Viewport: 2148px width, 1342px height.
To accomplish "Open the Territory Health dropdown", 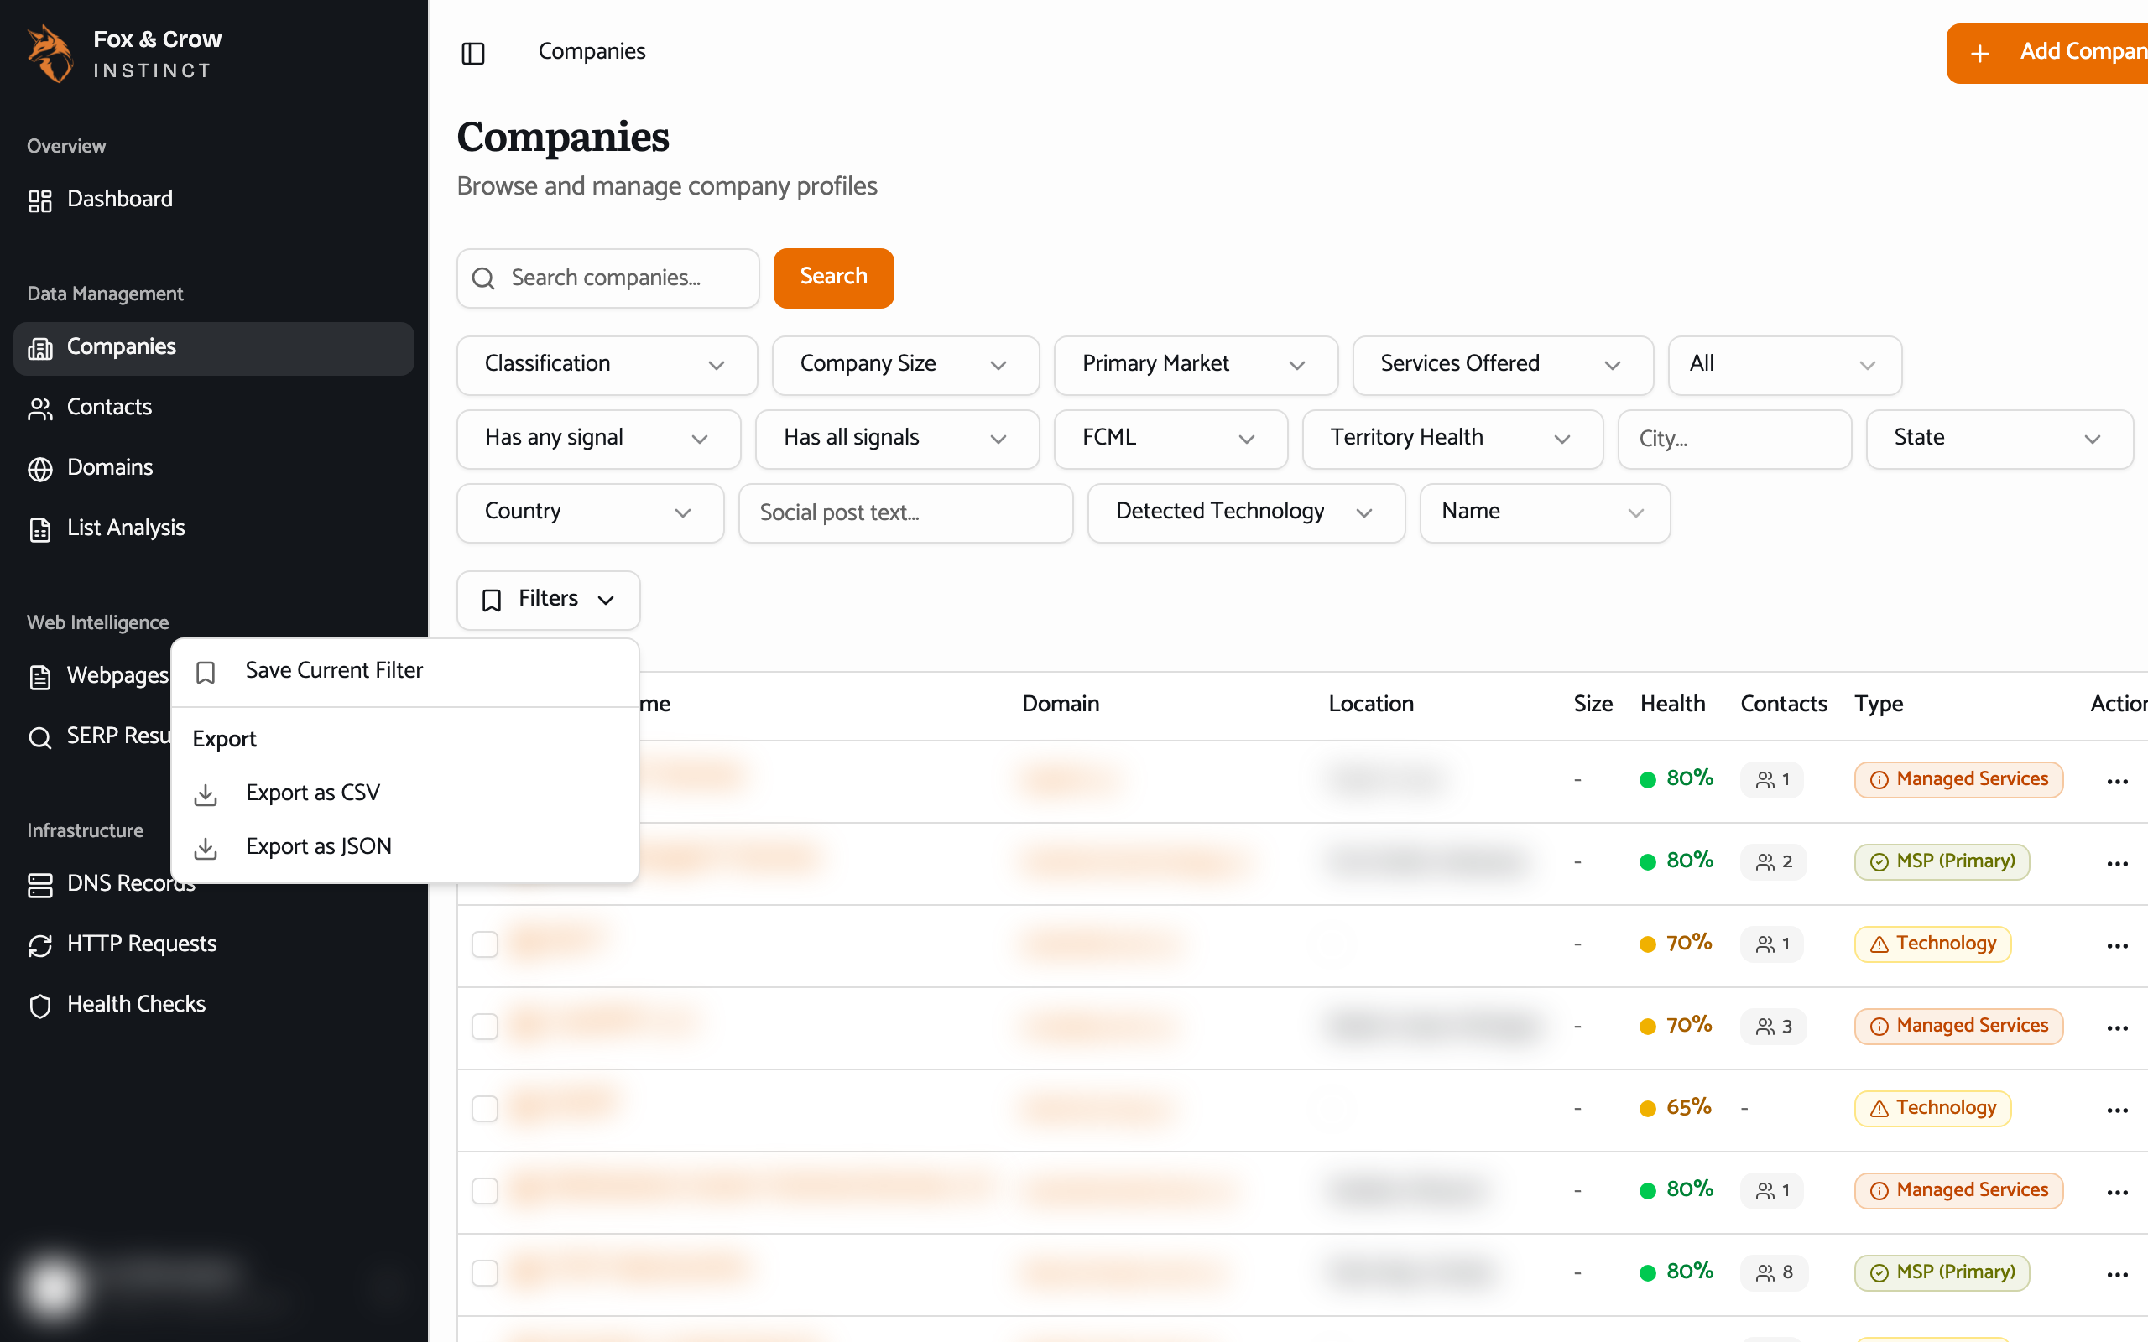I will click(x=1452, y=439).
